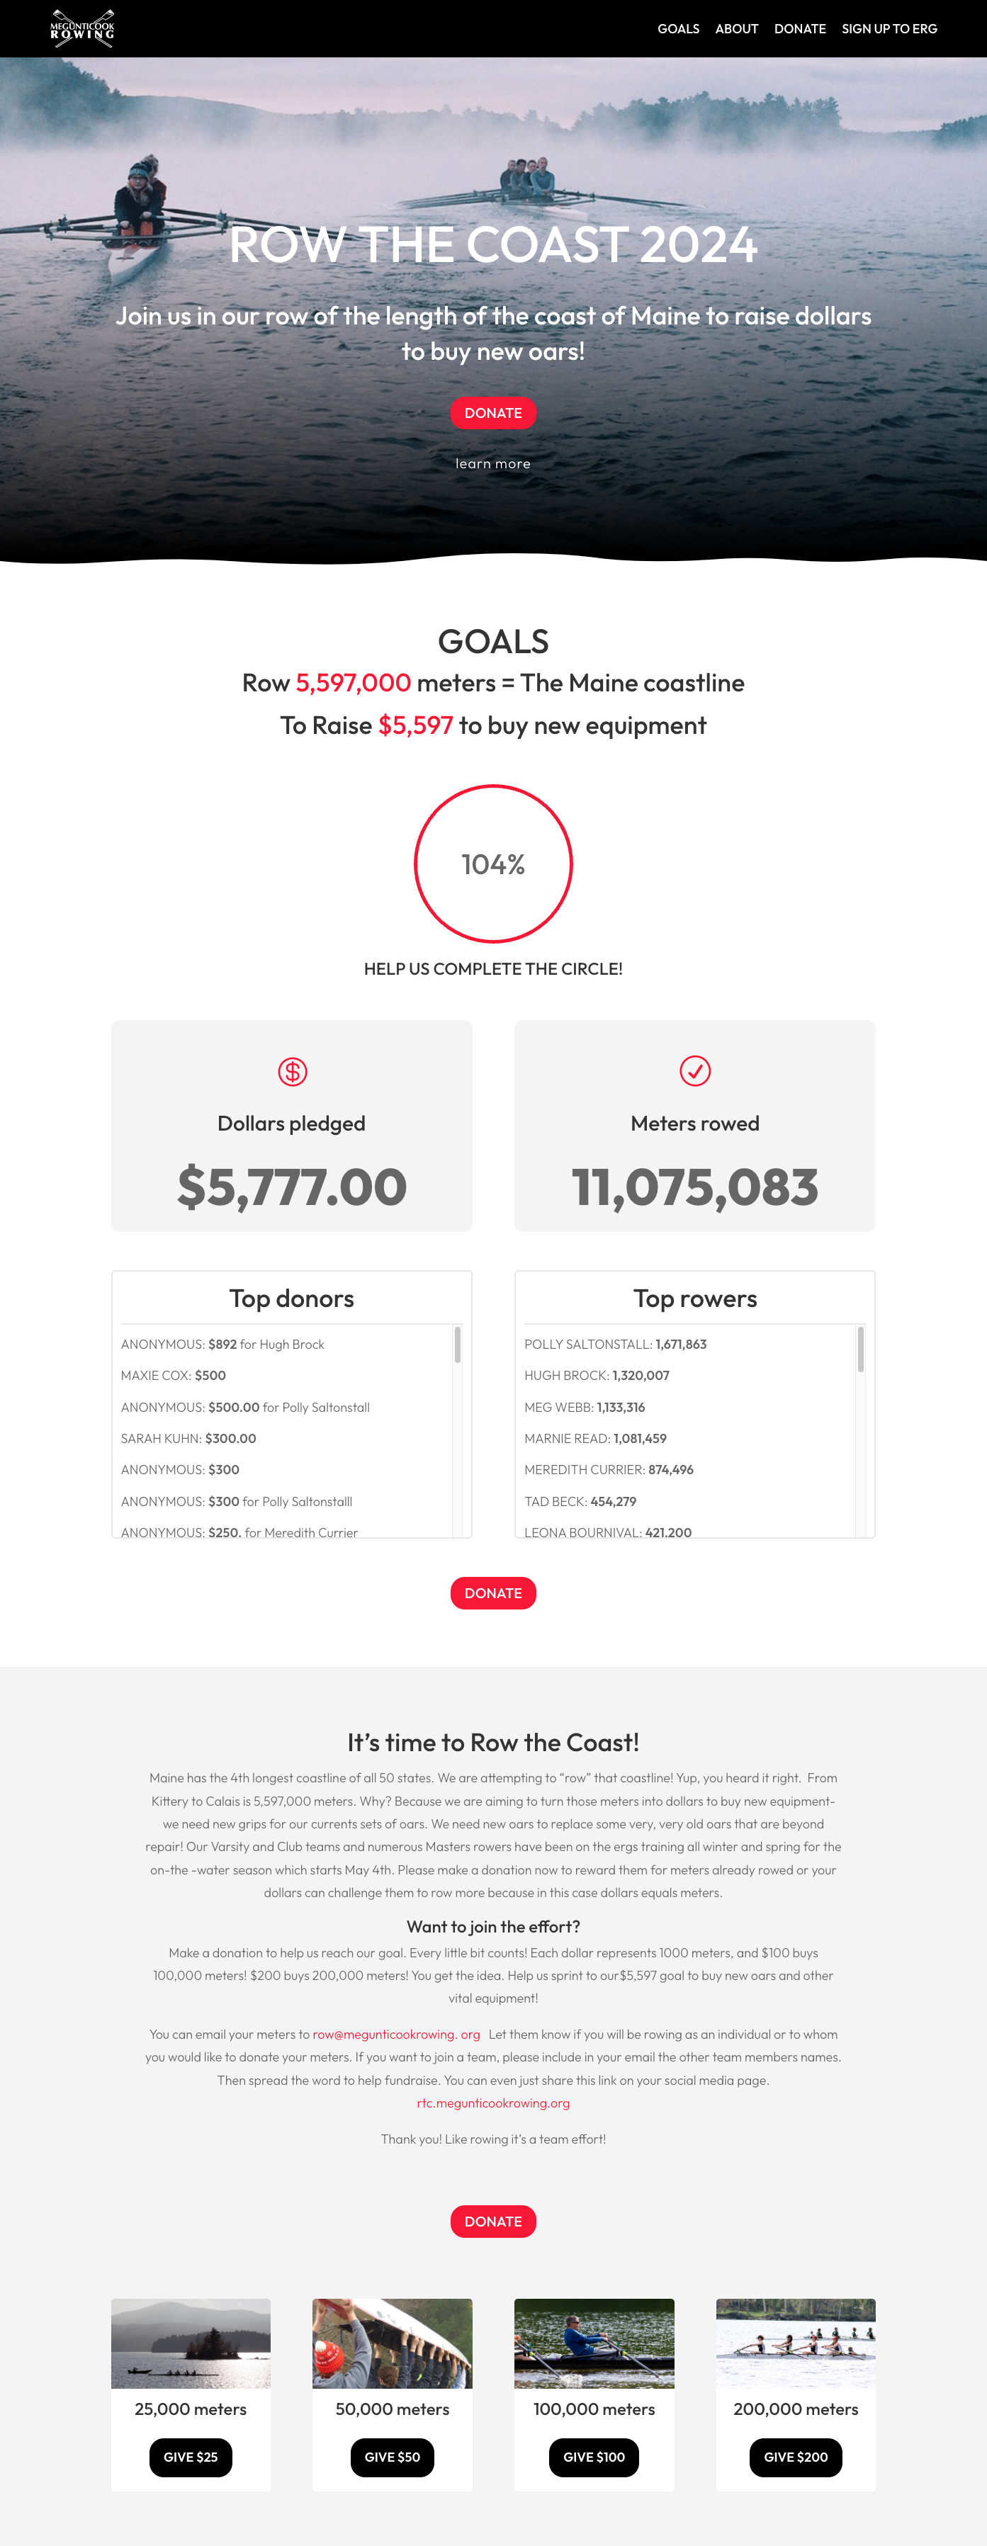Click the Megunticook Rowing logo
The height and width of the screenshot is (2546, 987).
pos(82,28)
